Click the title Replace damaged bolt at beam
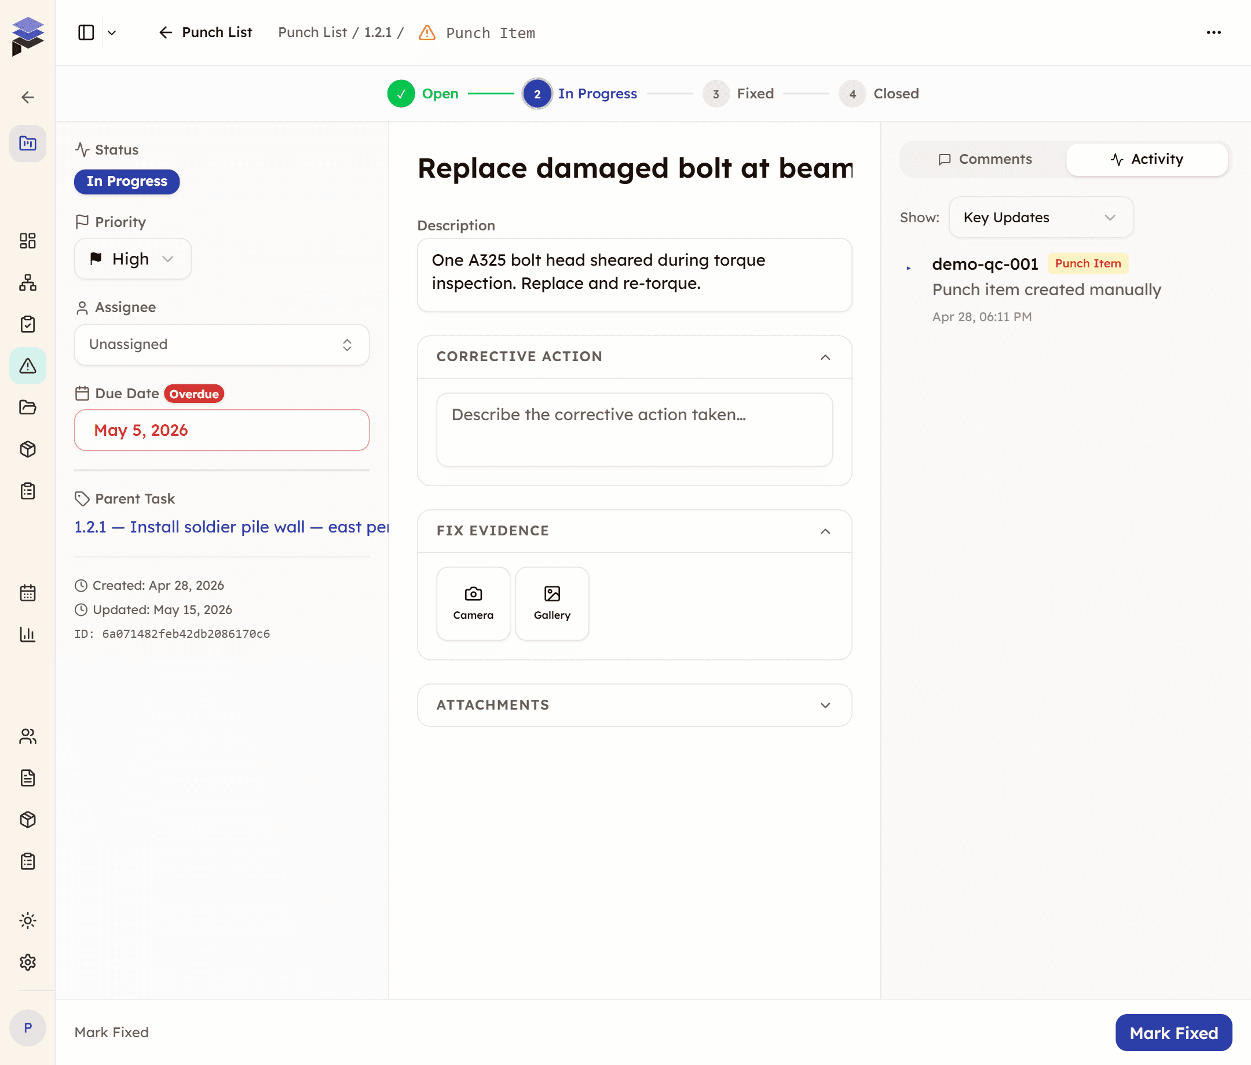The image size is (1251, 1065). click(x=635, y=168)
